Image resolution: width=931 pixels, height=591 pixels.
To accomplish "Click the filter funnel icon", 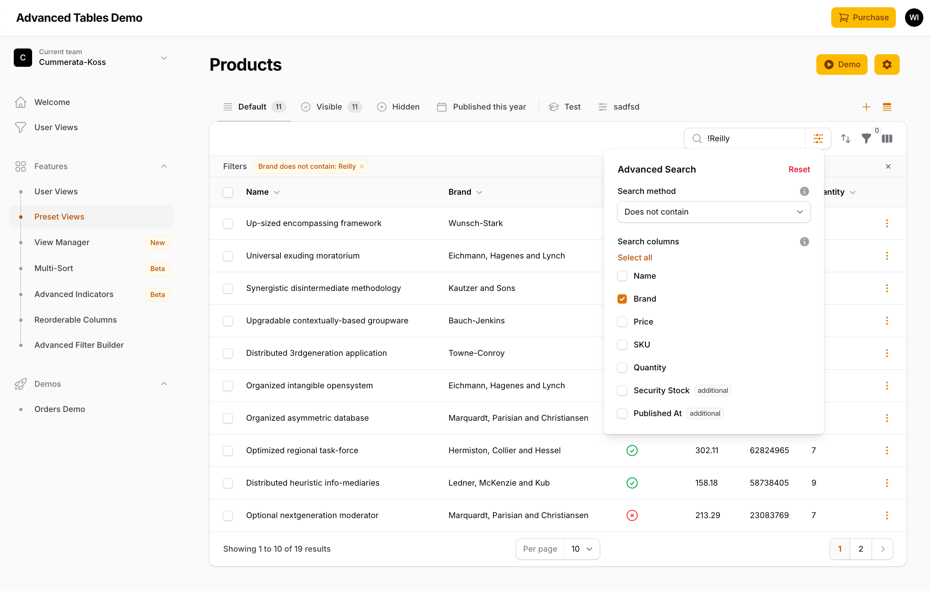I will pos(866,138).
